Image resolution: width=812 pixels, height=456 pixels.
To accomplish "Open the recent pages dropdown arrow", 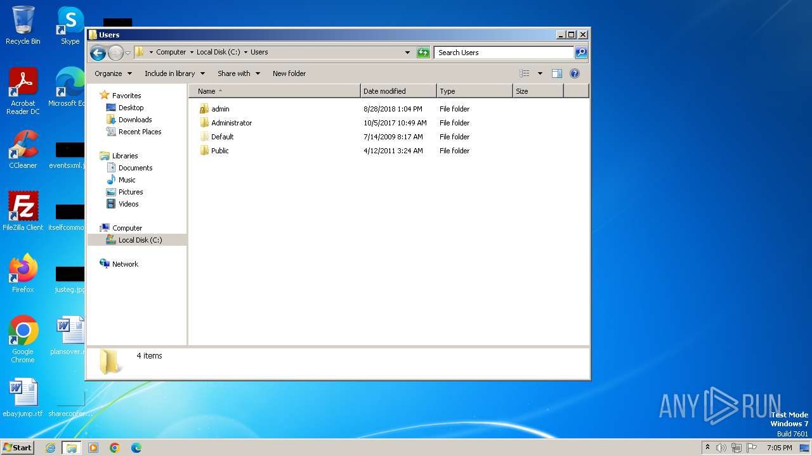I will point(128,53).
